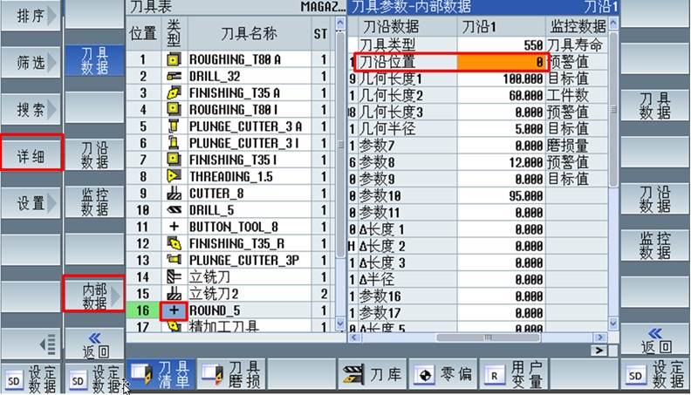Click the parameter panel scroll-right arrow
Image resolution: width=691 pixels, height=395 pixels.
[599, 337]
